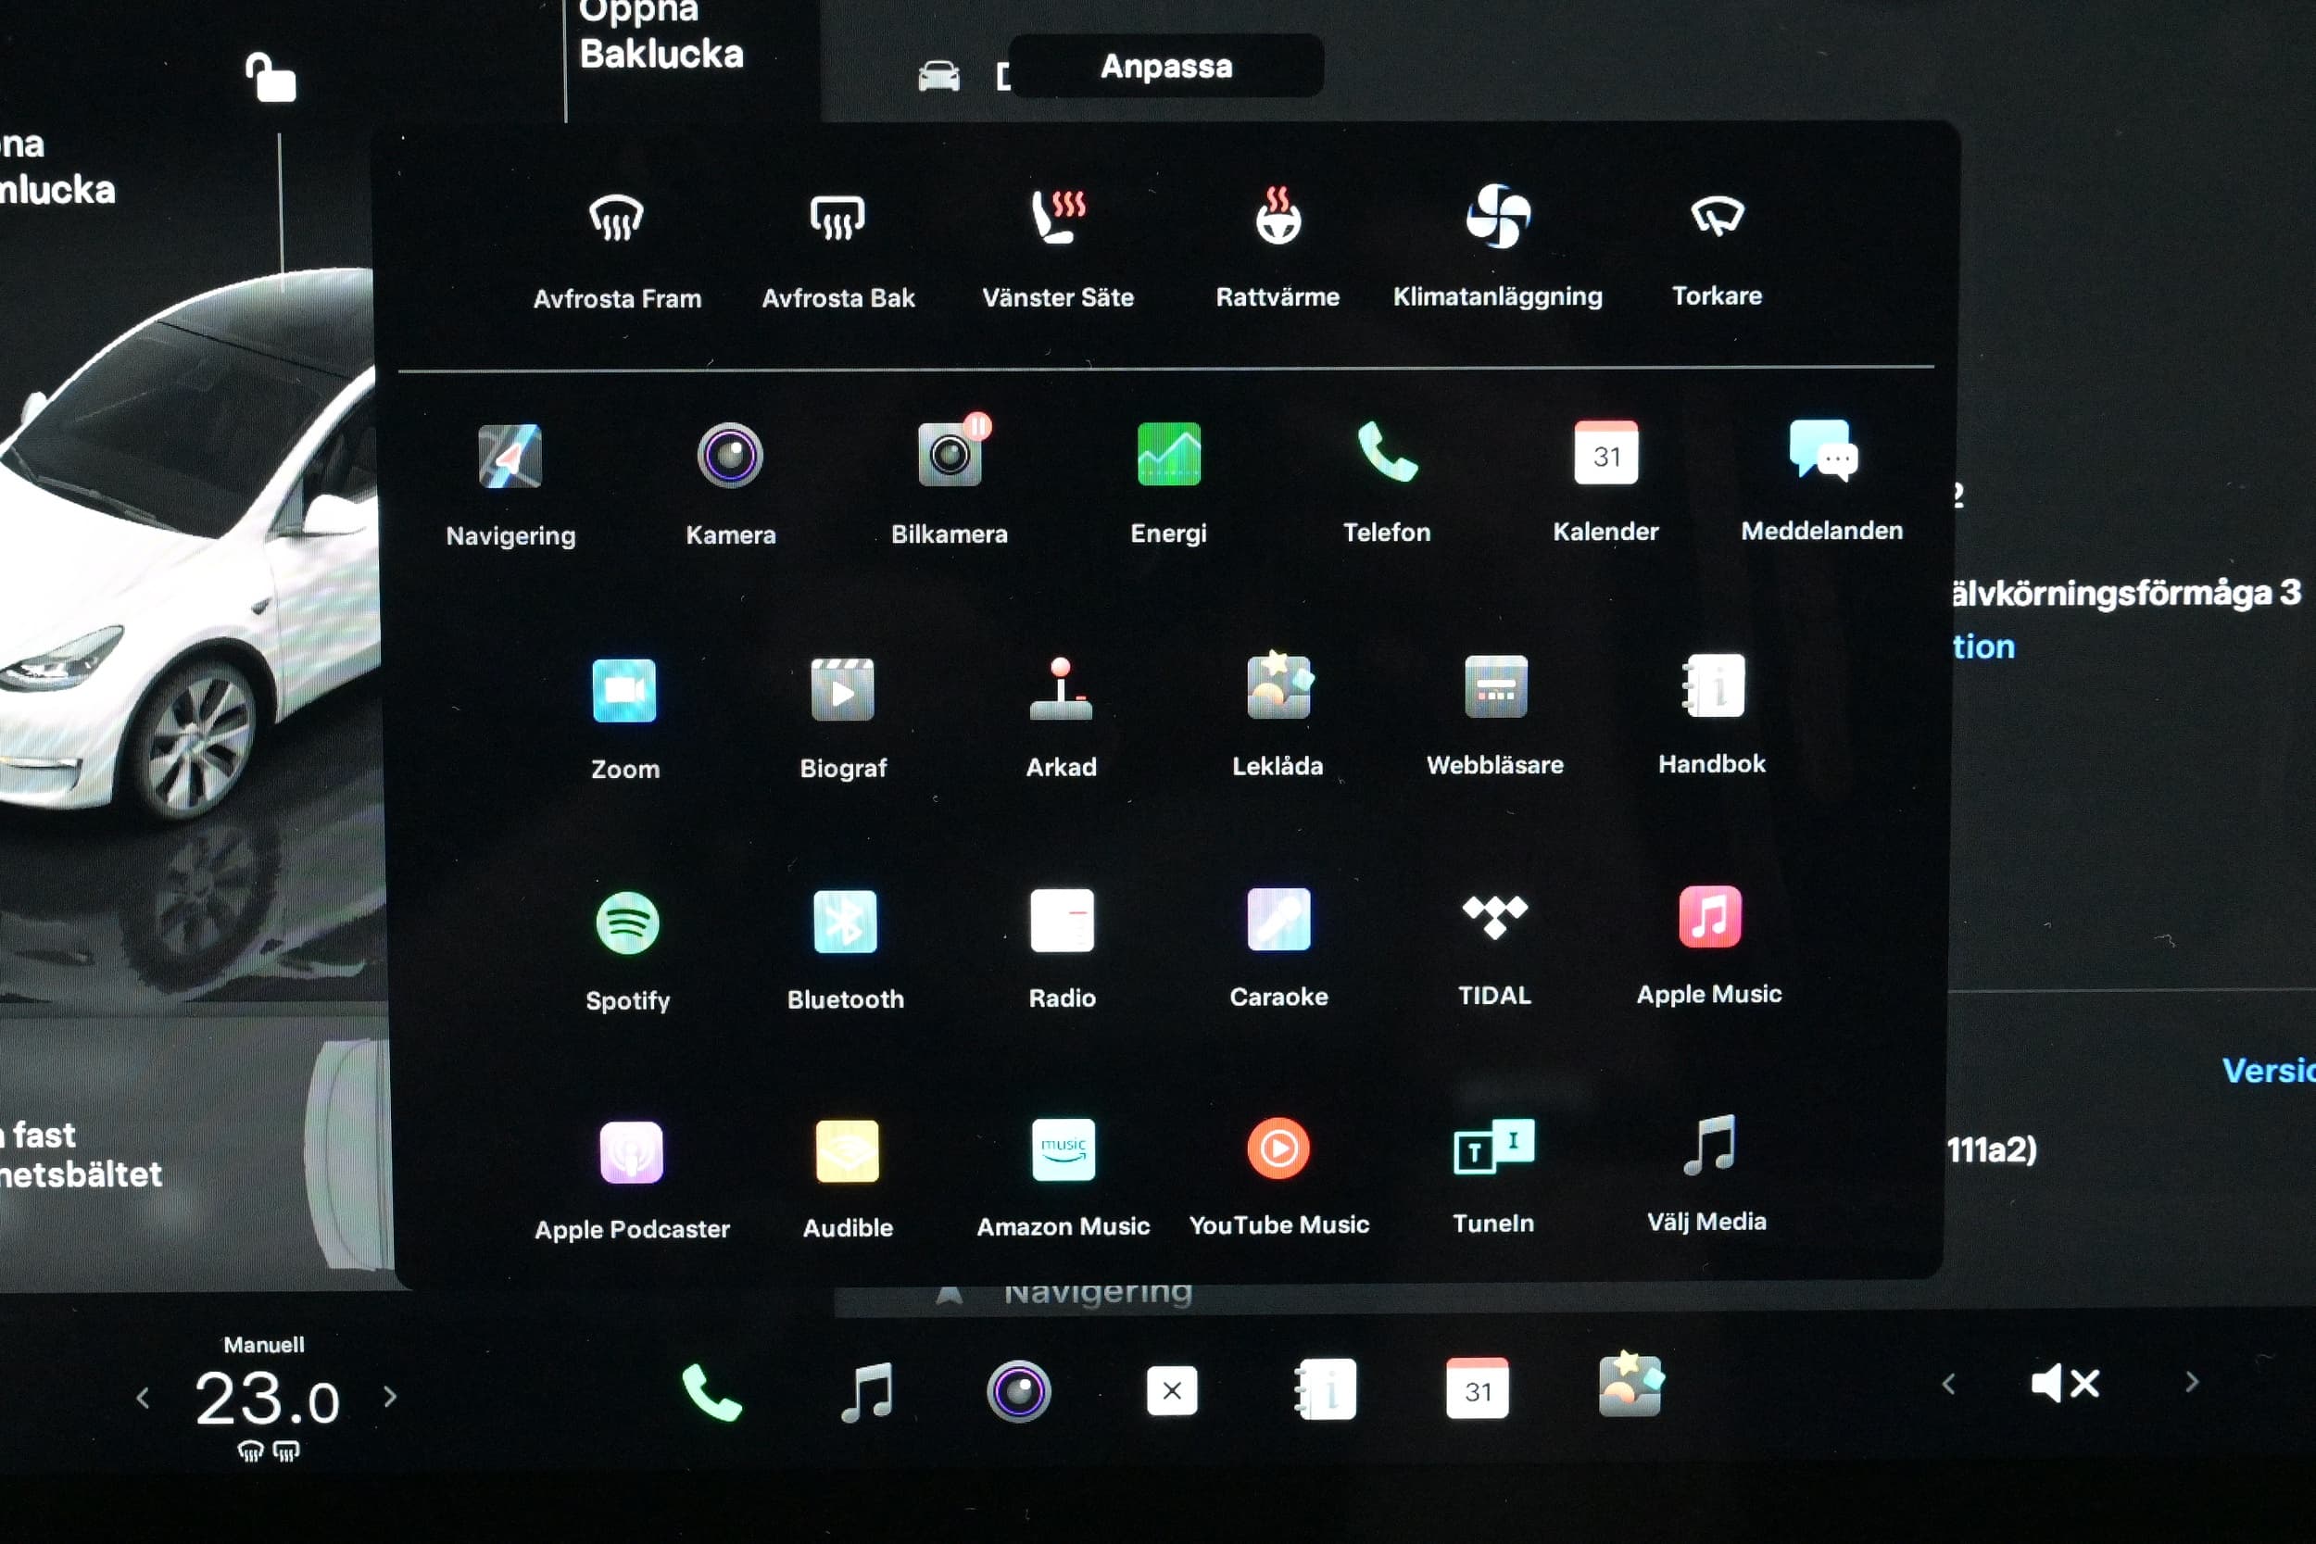Open Calendar from the bottom dock
2316x1544 pixels.
pyautogui.click(x=1476, y=1389)
